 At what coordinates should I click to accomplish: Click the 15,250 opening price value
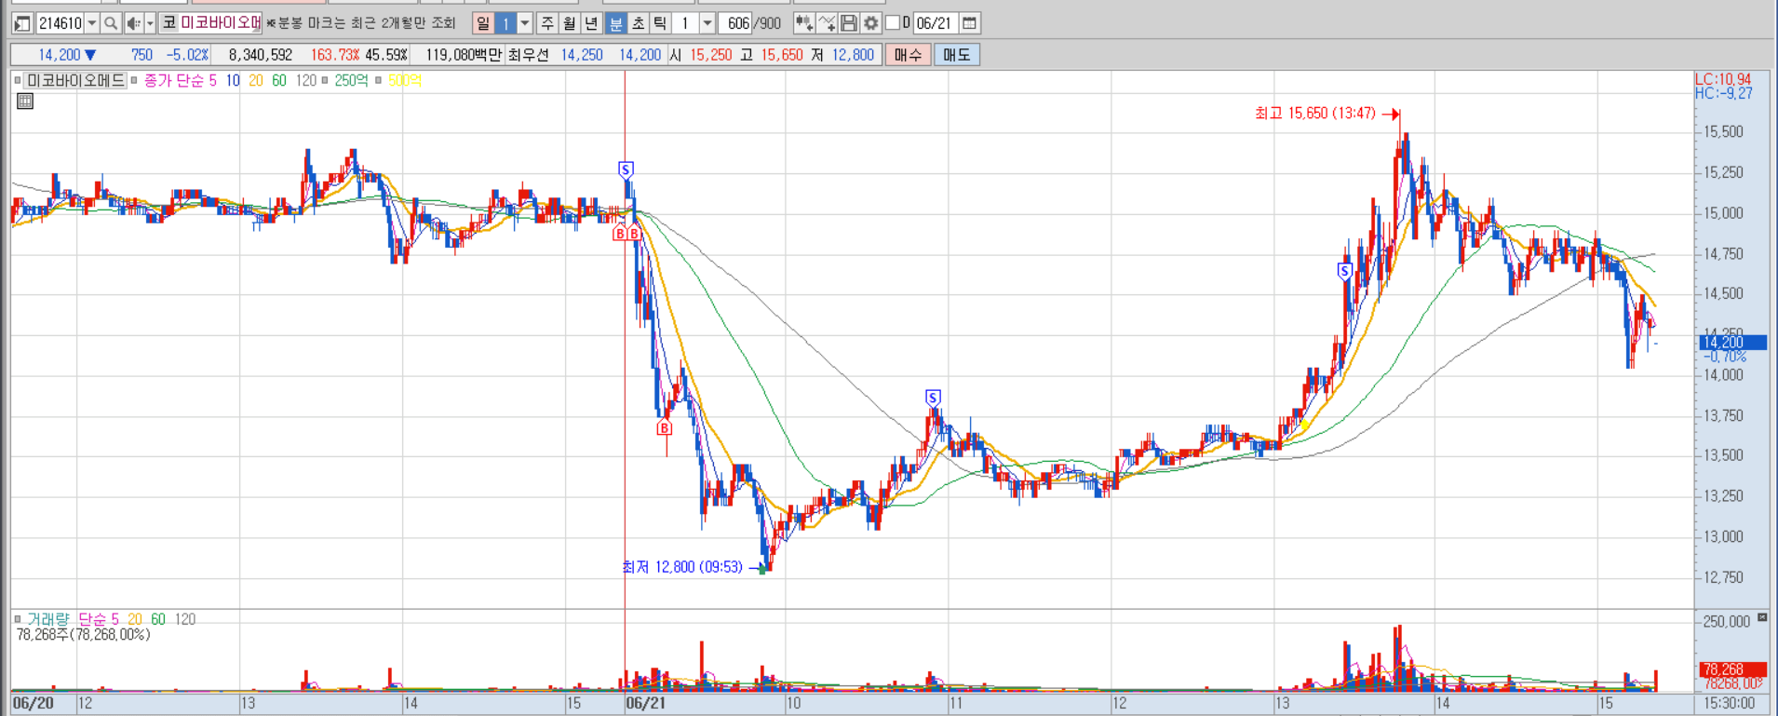tap(711, 55)
